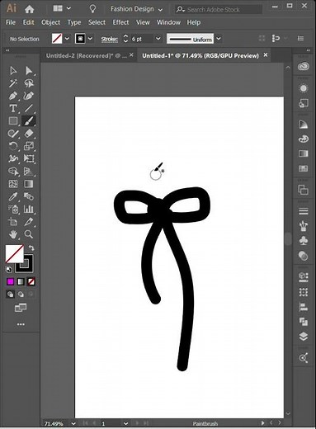The height and width of the screenshot is (429, 316).
Task: Reset to default fill and stroke
Action: pos(9,270)
